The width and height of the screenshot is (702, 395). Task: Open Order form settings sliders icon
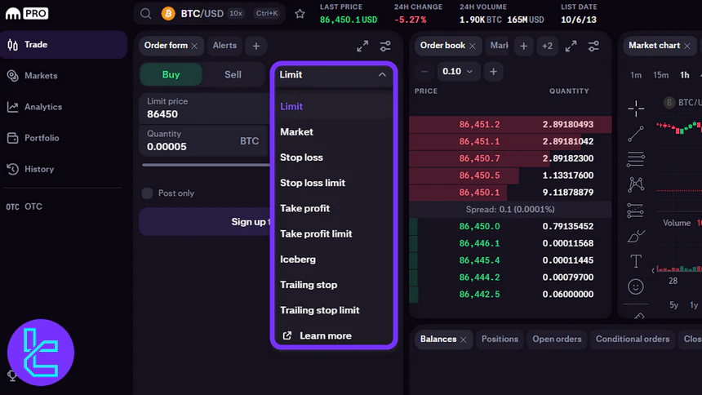pos(385,47)
